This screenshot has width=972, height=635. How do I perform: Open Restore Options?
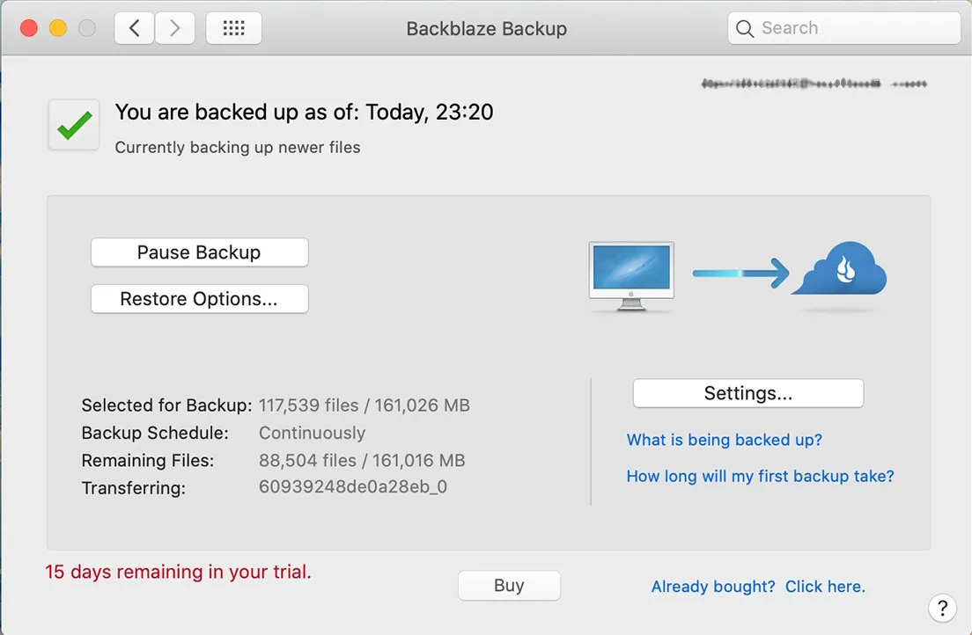(199, 299)
